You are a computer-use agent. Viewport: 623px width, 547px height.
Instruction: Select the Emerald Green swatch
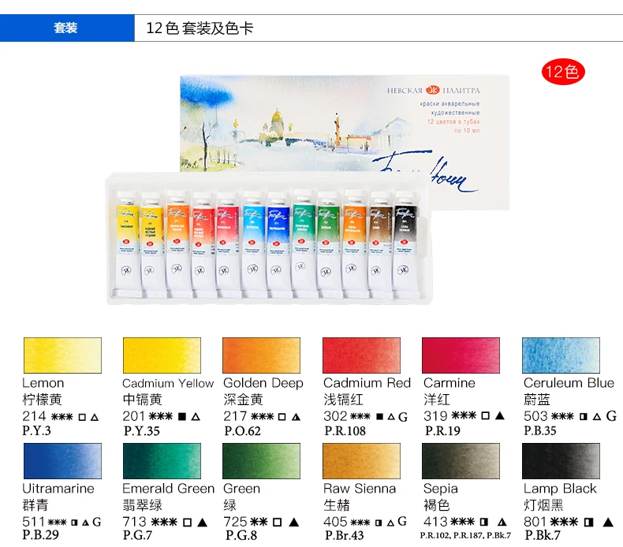[162, 461]
